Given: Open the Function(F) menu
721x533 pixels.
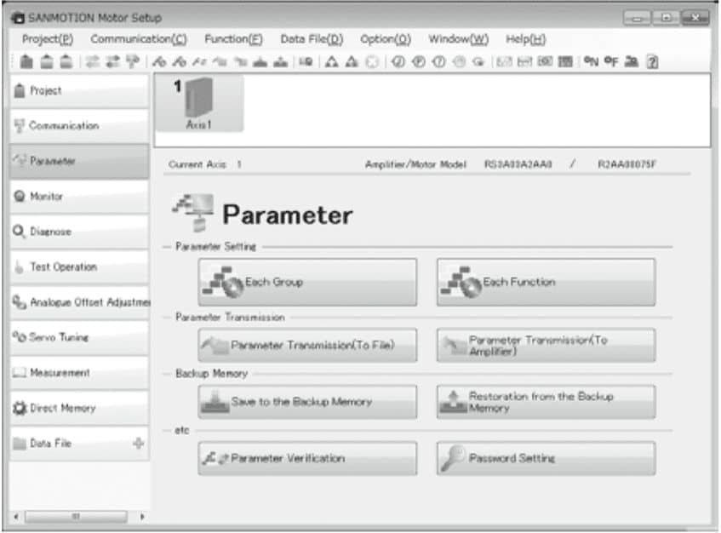Looking at the screenshot, I should point(233,39).
